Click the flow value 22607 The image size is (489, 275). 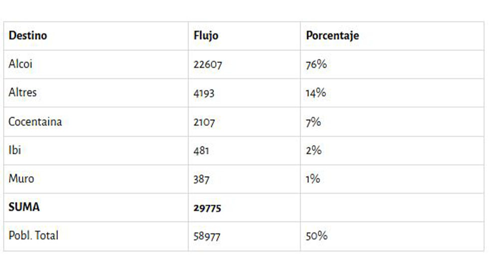(208, 65)
